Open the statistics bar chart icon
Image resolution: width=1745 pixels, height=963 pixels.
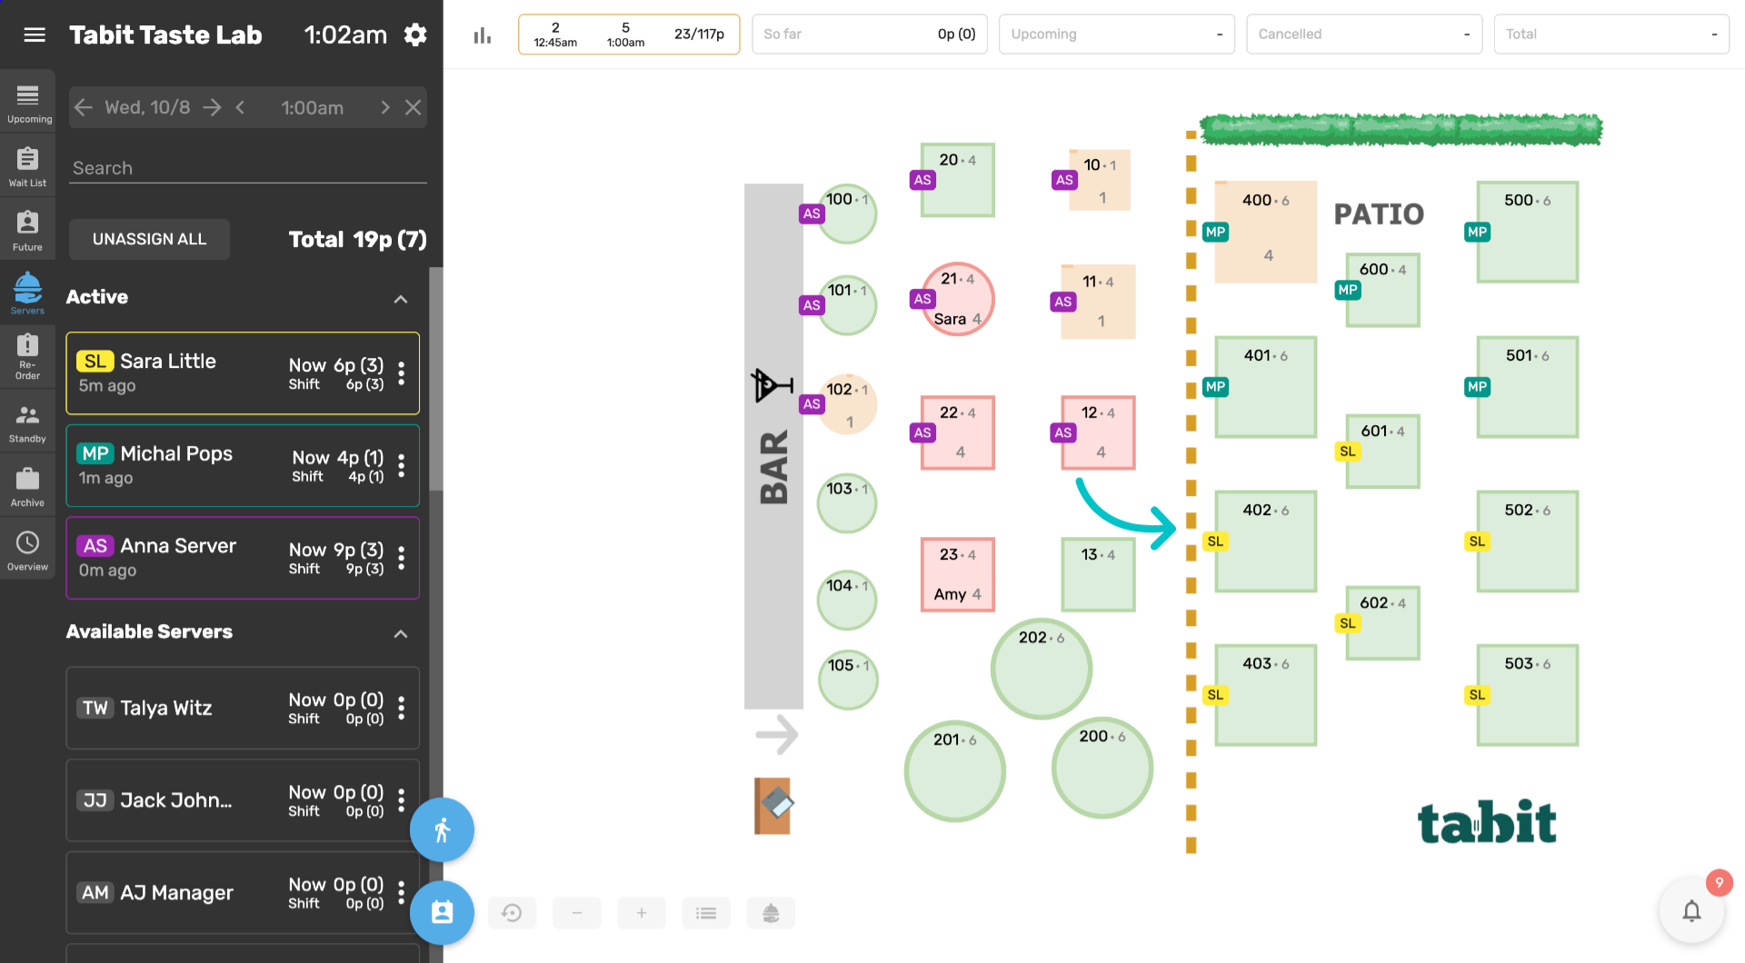tap(483, 35)
